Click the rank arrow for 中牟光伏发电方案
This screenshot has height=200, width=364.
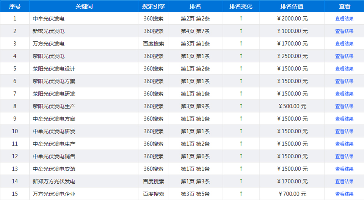pyautogui.click(x=241, y=119)
